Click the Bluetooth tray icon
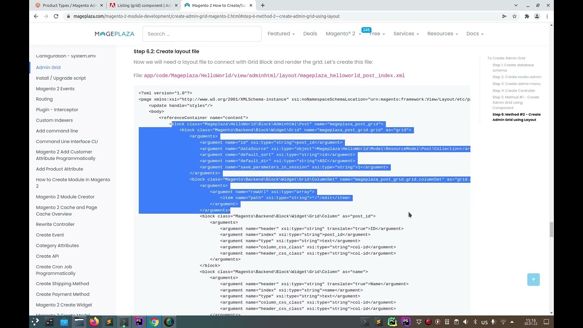Image resolution: width=583 pixels, height=328 pixels. point(475,322)
